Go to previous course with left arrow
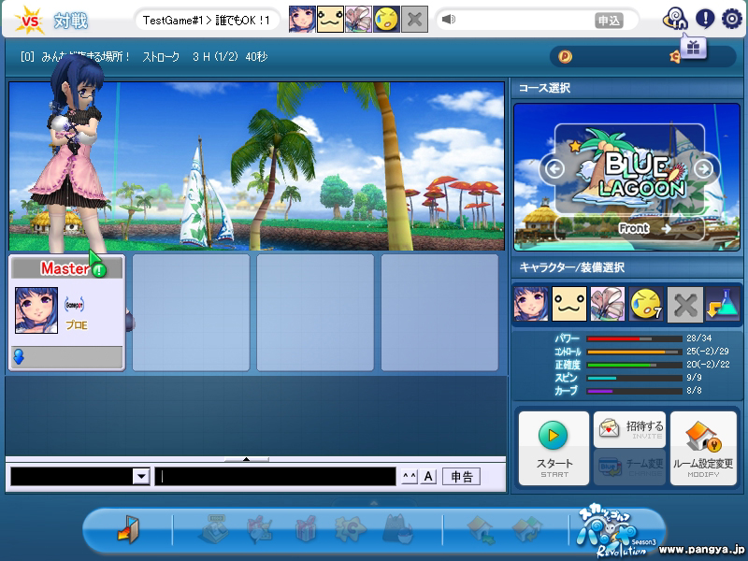The image size is (748, 561). pyautogui.click(x=554, y=168)
